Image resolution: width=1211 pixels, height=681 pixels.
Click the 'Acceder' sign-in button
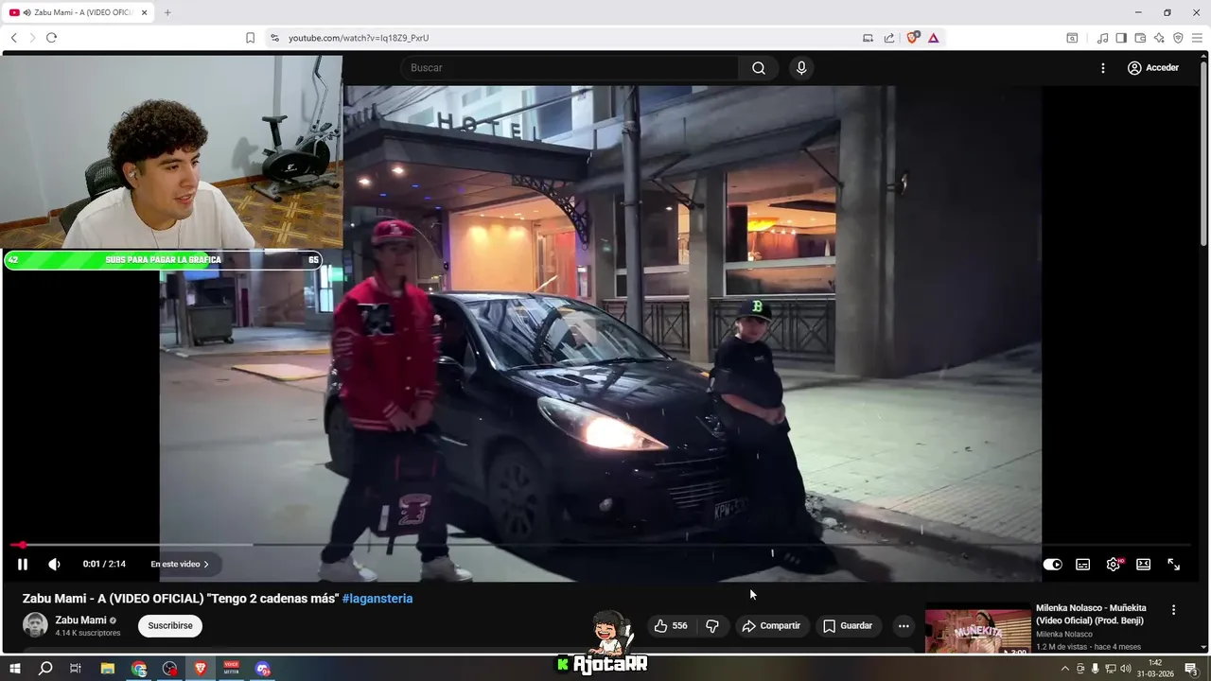[1152, 68]
